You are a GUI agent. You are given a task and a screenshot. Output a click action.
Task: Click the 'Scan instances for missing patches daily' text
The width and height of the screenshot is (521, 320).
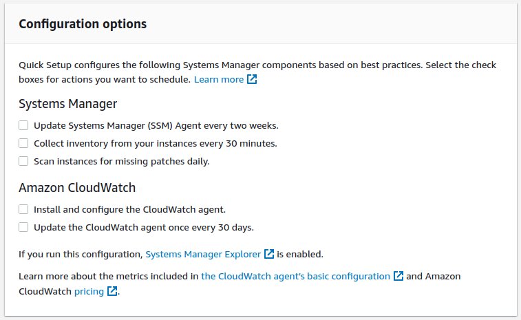click(121, 162)
